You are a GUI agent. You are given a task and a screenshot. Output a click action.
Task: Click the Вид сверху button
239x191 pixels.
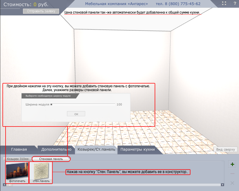(225, 150)
